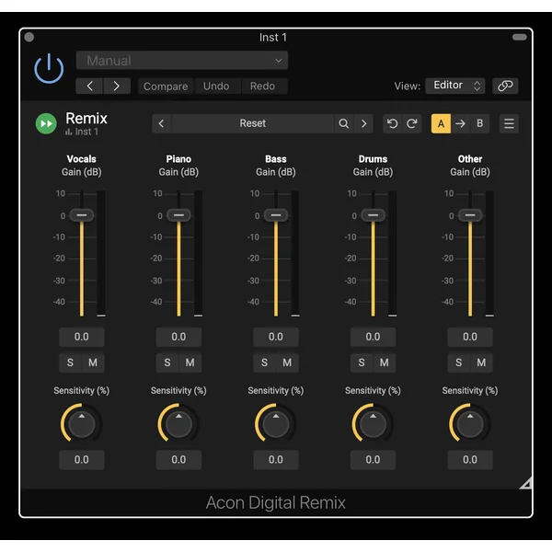Open the View Editor dropdown
The image size is (552, 552).
point(455,86)
